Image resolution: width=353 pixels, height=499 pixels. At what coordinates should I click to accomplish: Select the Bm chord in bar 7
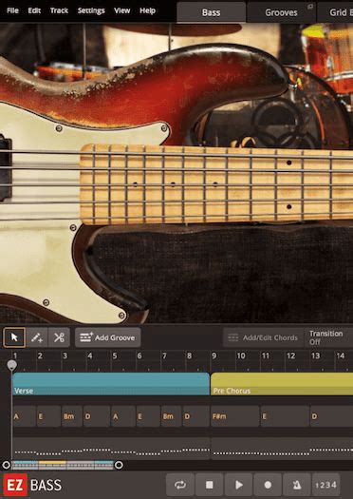point(171,416)
